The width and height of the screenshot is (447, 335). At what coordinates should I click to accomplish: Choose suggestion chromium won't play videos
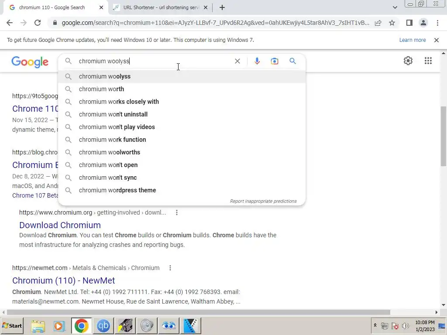point(182,127)
